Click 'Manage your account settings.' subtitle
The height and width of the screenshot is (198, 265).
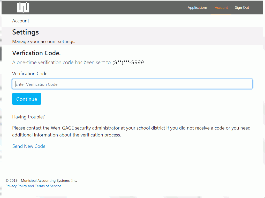click(44, 41)
